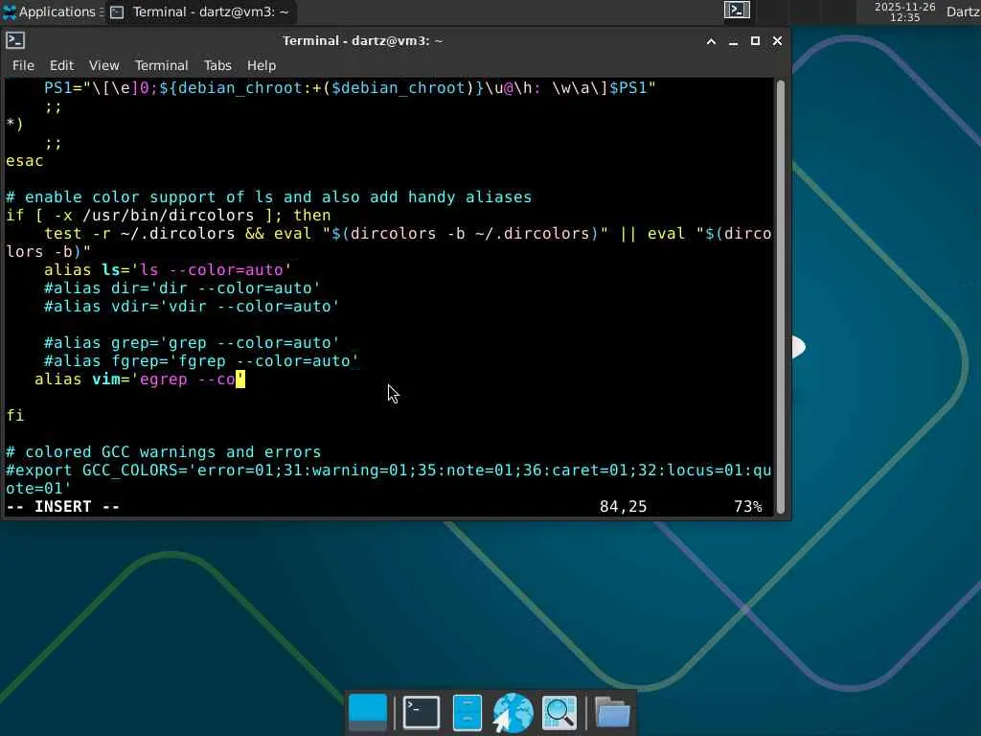Open Application Finder magnifier icon in dock
981x736 pixels.
[x=559, y=712]
